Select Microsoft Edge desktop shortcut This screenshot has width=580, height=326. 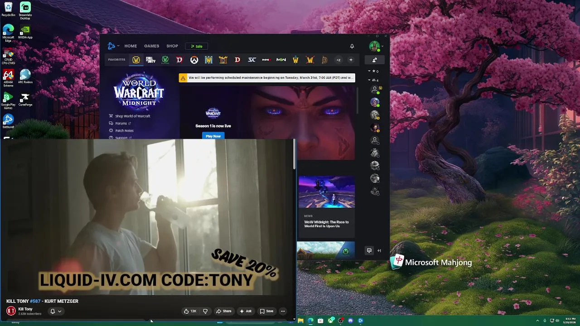(x=8, y=34)
